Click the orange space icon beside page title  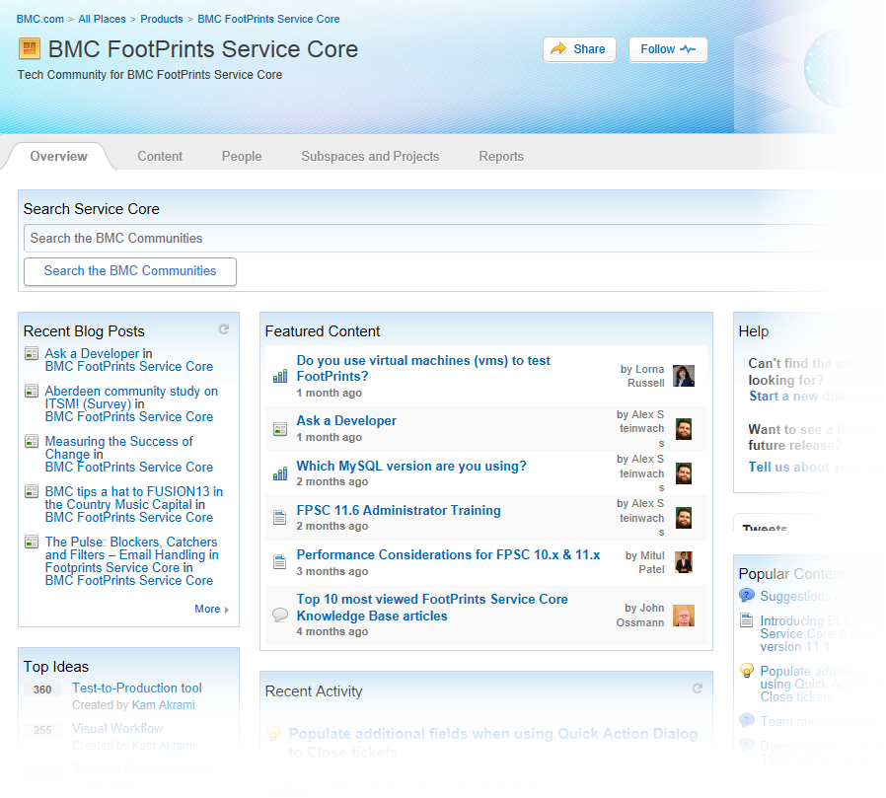30,48
